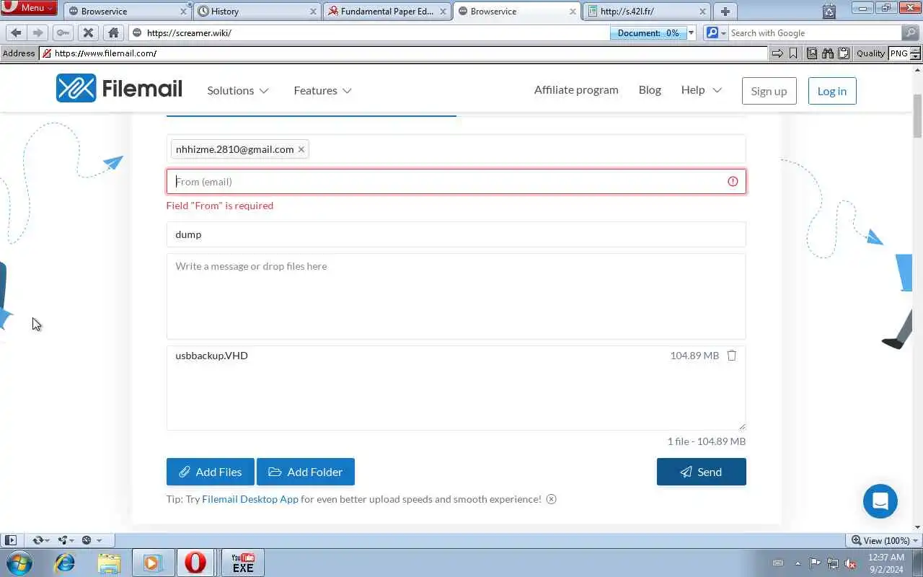The height and width of the screenshot is (577, 923).
Task: Click the Browservice bookmark icon
Action: pyautogui.click(x=793, y=53)
